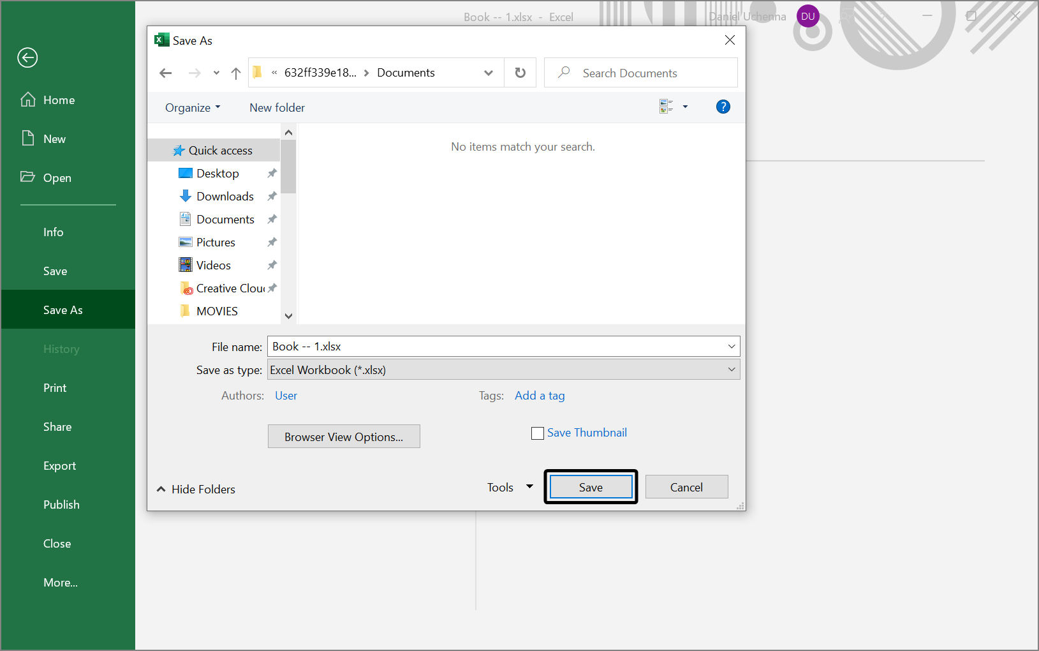The width and height of the screenshot is (1039, 651).
Task: Open the Save as type dropdown
Action: tap(731, 370)
